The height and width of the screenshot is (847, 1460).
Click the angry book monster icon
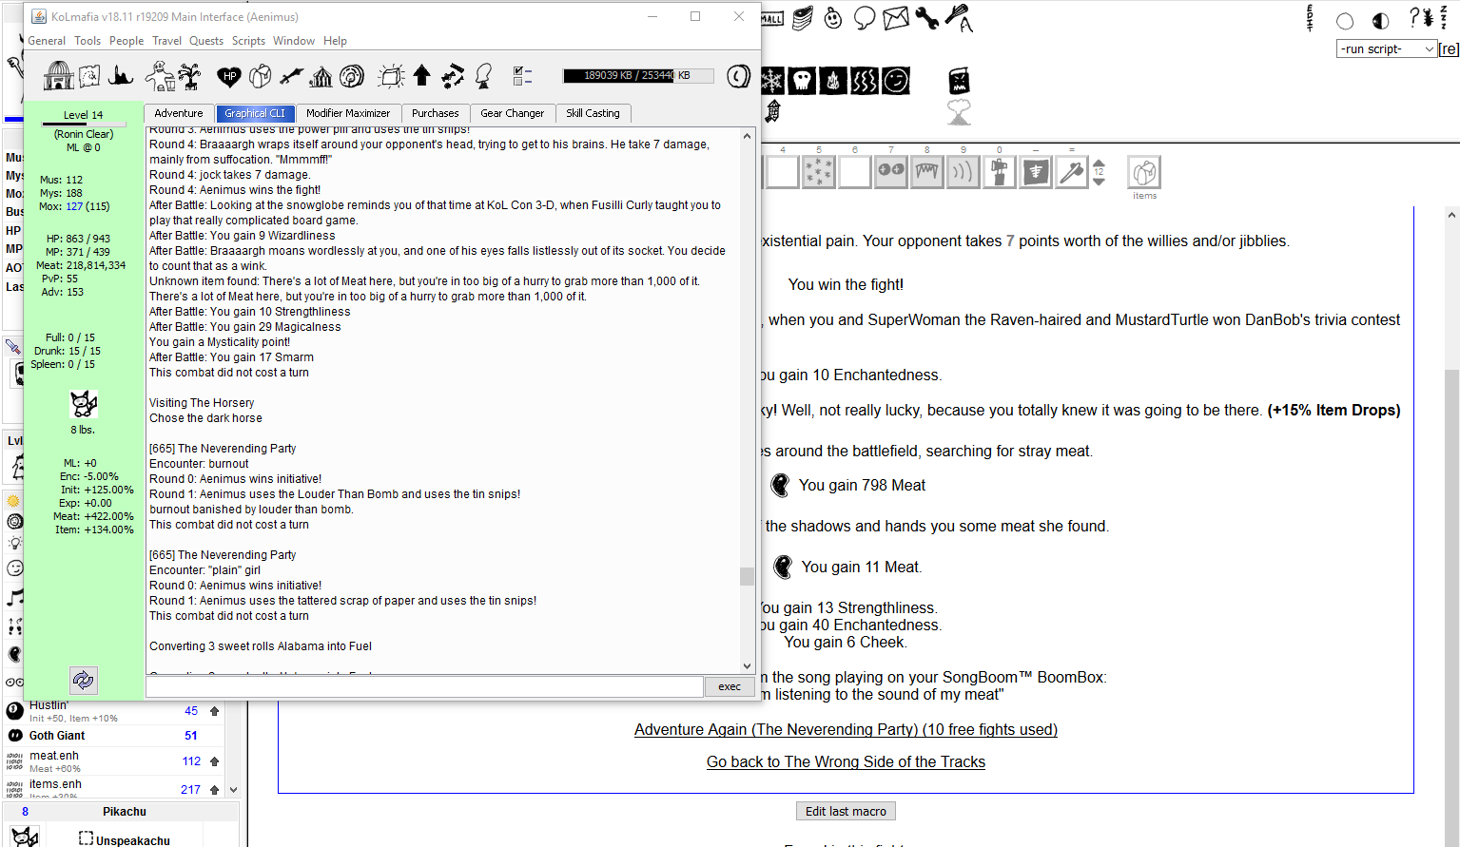(960, 81)
